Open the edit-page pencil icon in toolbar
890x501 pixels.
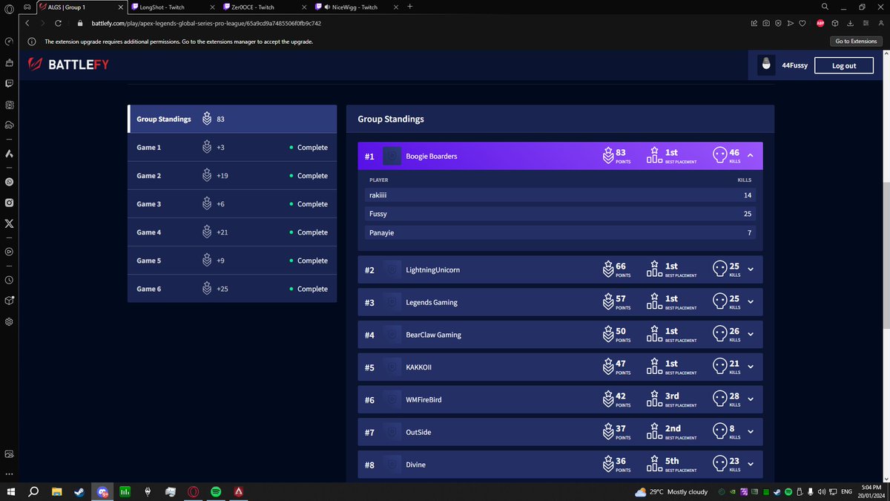pyautogui.click(x=754, y=23)
